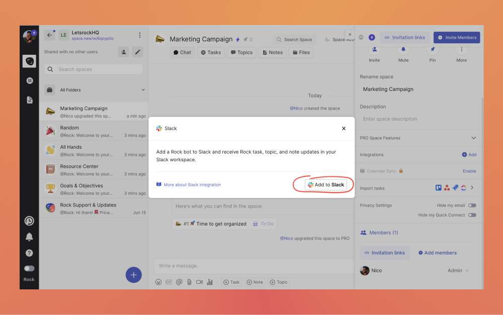Click the user avatar in sidebar
Screen dimensions: 503x315
pyautogui.click(x=29, y=37)
